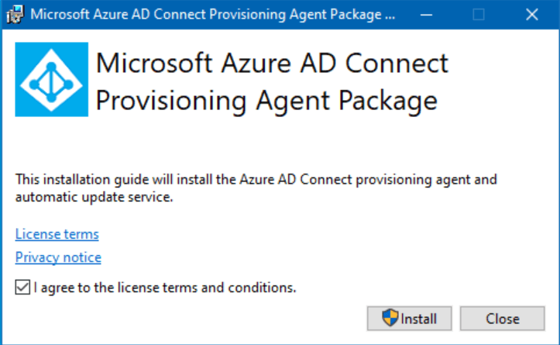The image size is (560, 345).
Task: Click the installer icon in the title bar
Action: (x=15, y=14)
